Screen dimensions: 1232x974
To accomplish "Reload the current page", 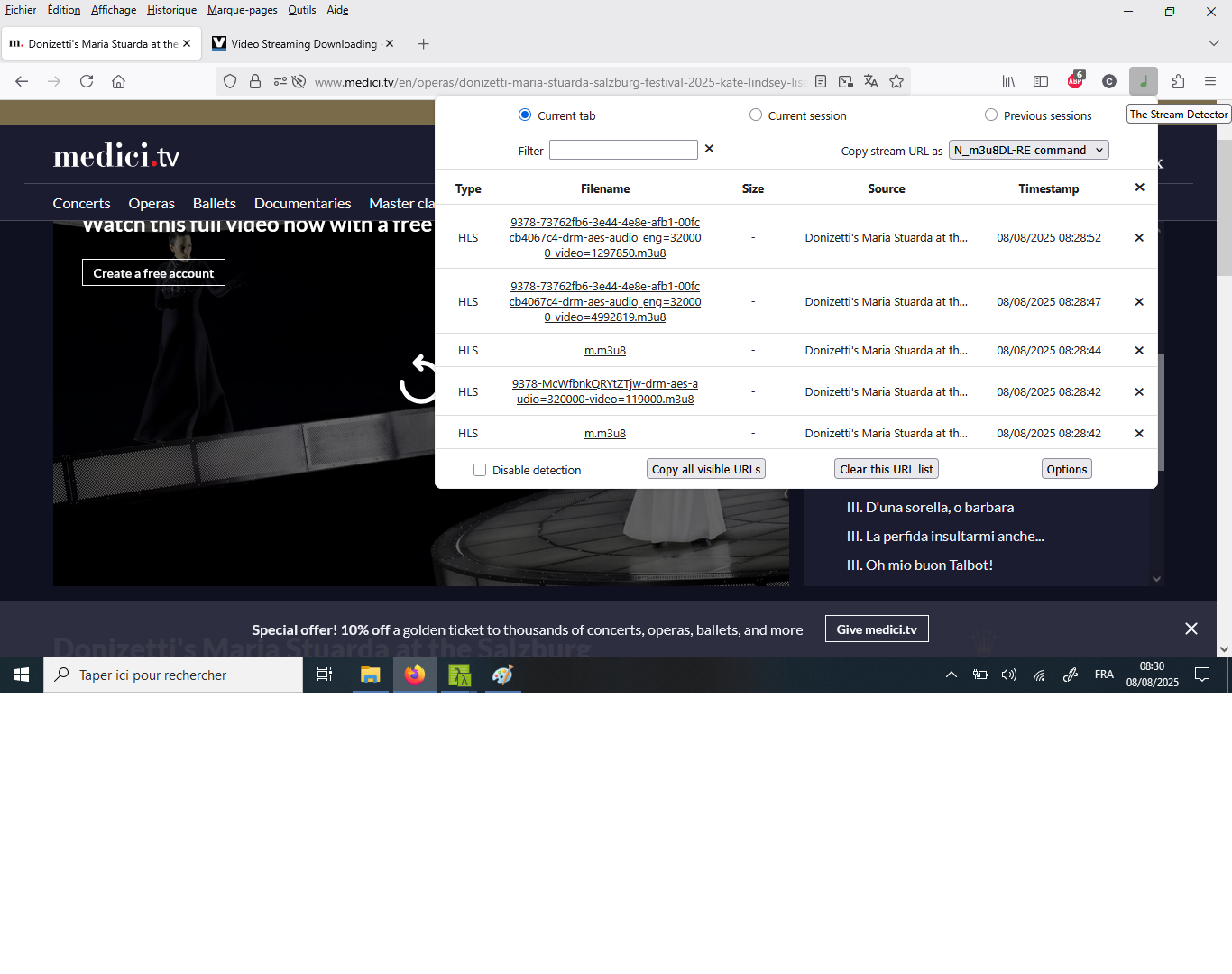I will (87, 81).
